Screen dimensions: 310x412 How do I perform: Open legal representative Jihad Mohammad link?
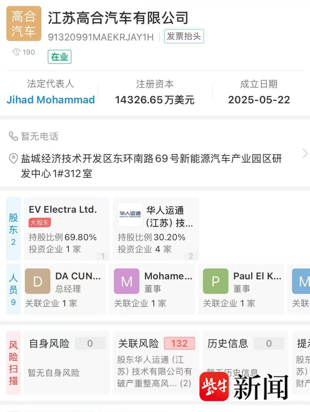(x=51, y=100)
